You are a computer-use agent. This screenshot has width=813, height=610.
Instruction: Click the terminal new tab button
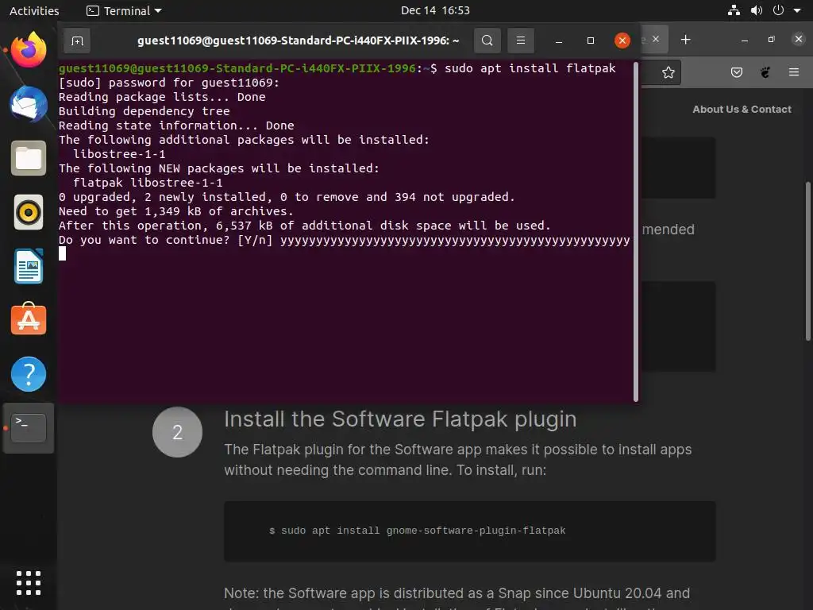point(77,41)
